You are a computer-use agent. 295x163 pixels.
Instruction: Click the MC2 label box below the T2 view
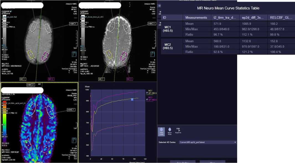point(51,79)
